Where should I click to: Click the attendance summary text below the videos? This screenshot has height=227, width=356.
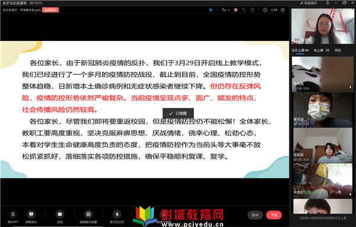tap(323, 218)
